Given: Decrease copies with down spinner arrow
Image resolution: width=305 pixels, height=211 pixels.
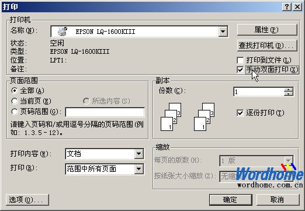Looking at the screenshot, I should point(289,94).
